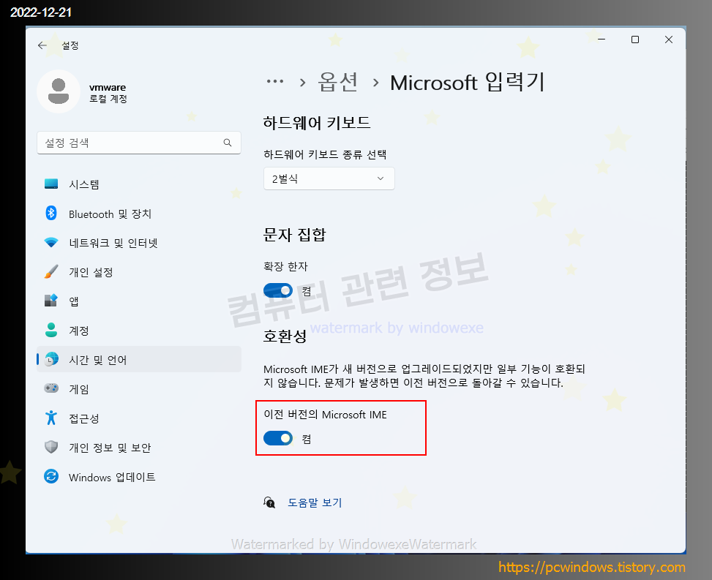Open the breadcrumb ellipsis menu
This screenshot has height=580, width=712.
tap(275, 82)
